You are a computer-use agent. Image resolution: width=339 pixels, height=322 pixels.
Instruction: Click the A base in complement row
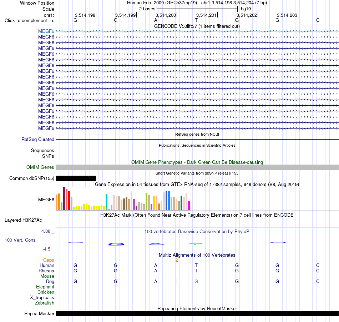click(x=156, y=20)
